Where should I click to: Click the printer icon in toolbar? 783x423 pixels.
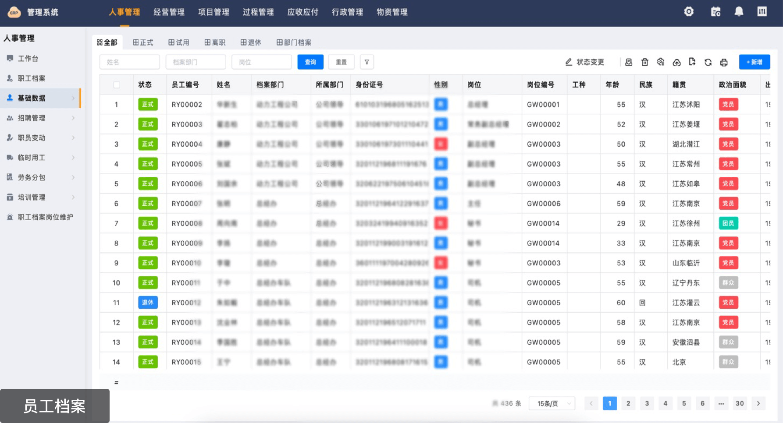tap(724, 62)
